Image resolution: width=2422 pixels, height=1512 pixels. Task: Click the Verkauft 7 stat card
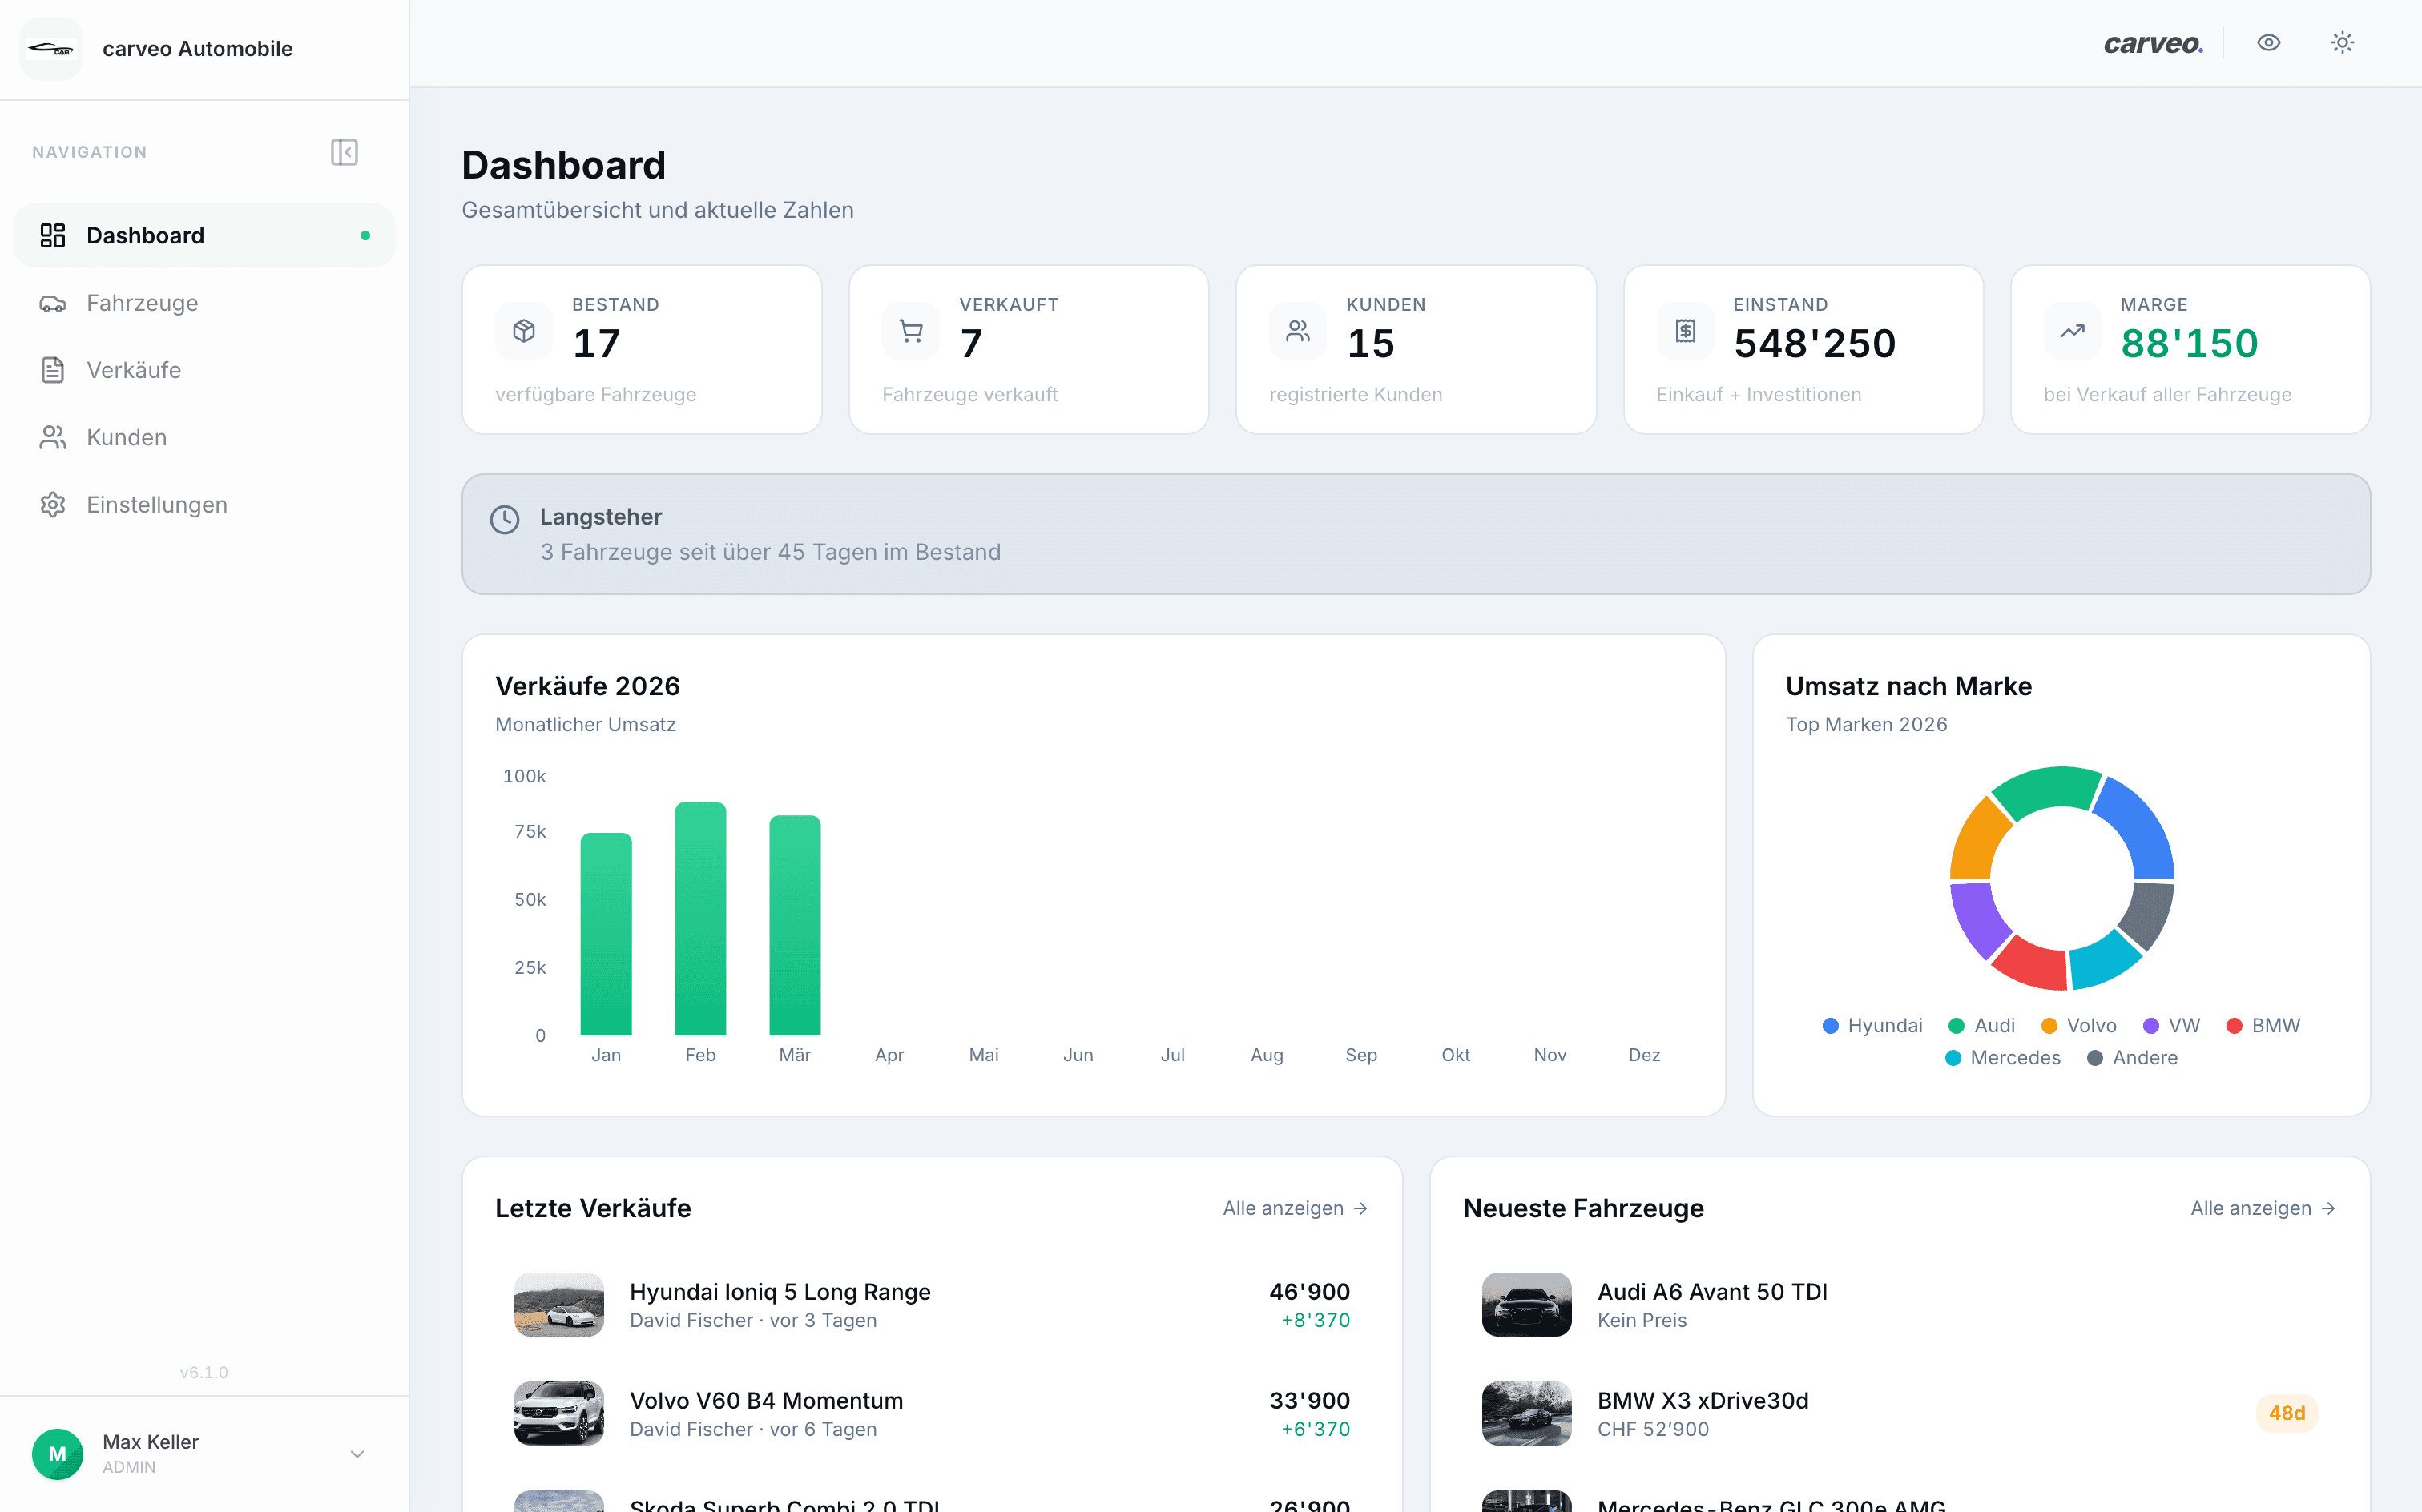(1029, 349)
